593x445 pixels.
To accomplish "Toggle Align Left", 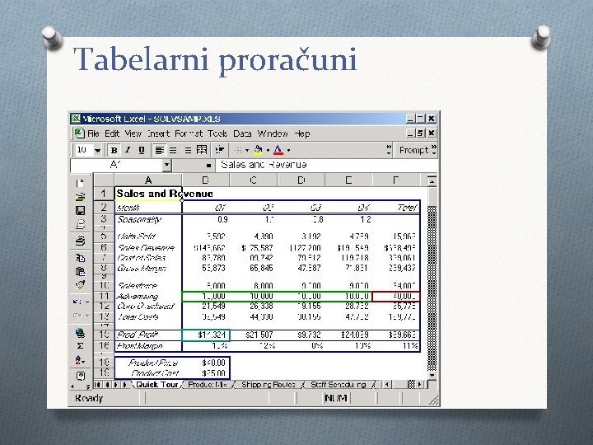I will coord(159,150).
